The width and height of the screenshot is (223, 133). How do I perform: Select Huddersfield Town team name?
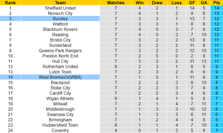[x=60, y=125]
